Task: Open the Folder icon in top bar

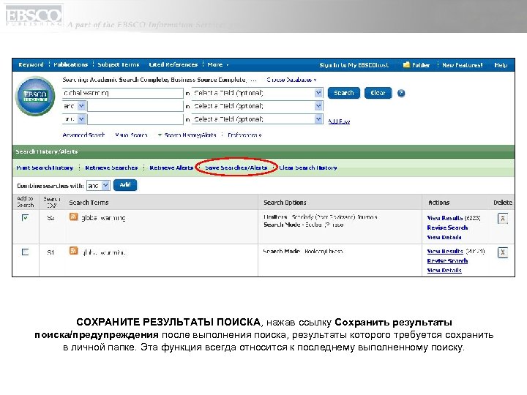Action: (406, 64)
